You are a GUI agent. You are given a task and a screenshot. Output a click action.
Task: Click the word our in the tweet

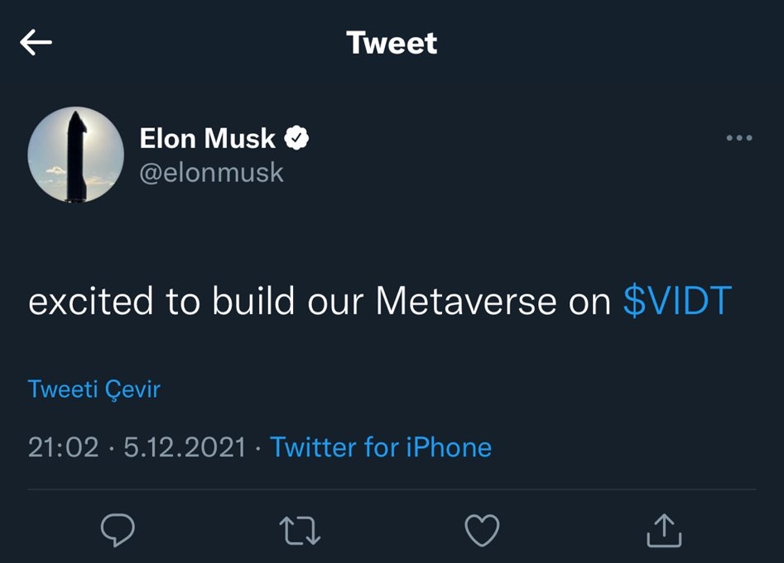tap(338, 303)
